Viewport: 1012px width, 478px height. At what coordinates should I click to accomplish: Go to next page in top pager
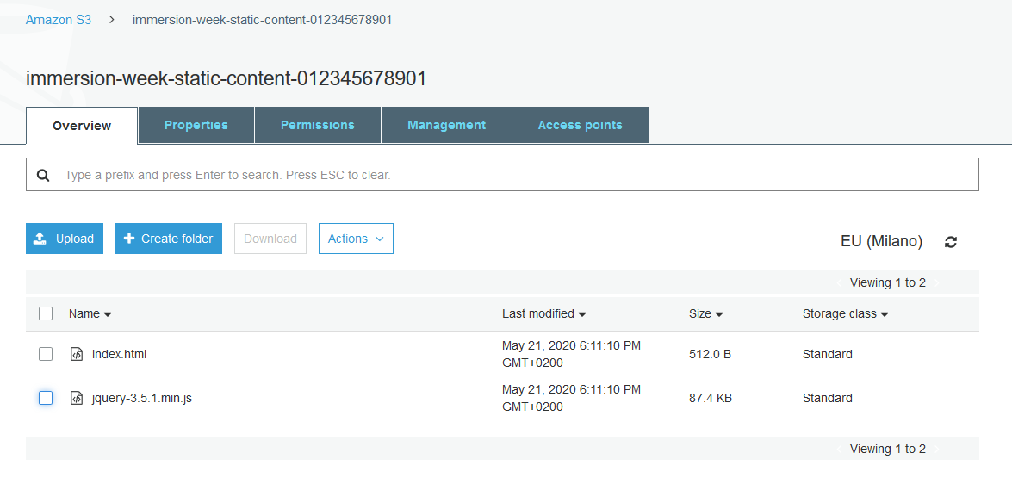(x=937, y=282)
